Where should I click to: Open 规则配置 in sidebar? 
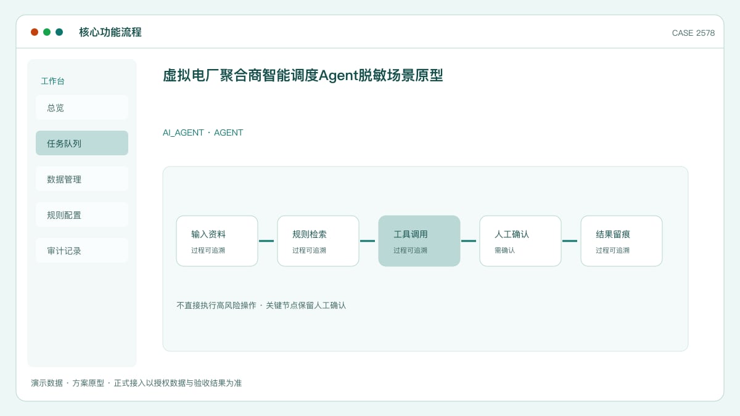pyautogui.click(x=82, y=214)
